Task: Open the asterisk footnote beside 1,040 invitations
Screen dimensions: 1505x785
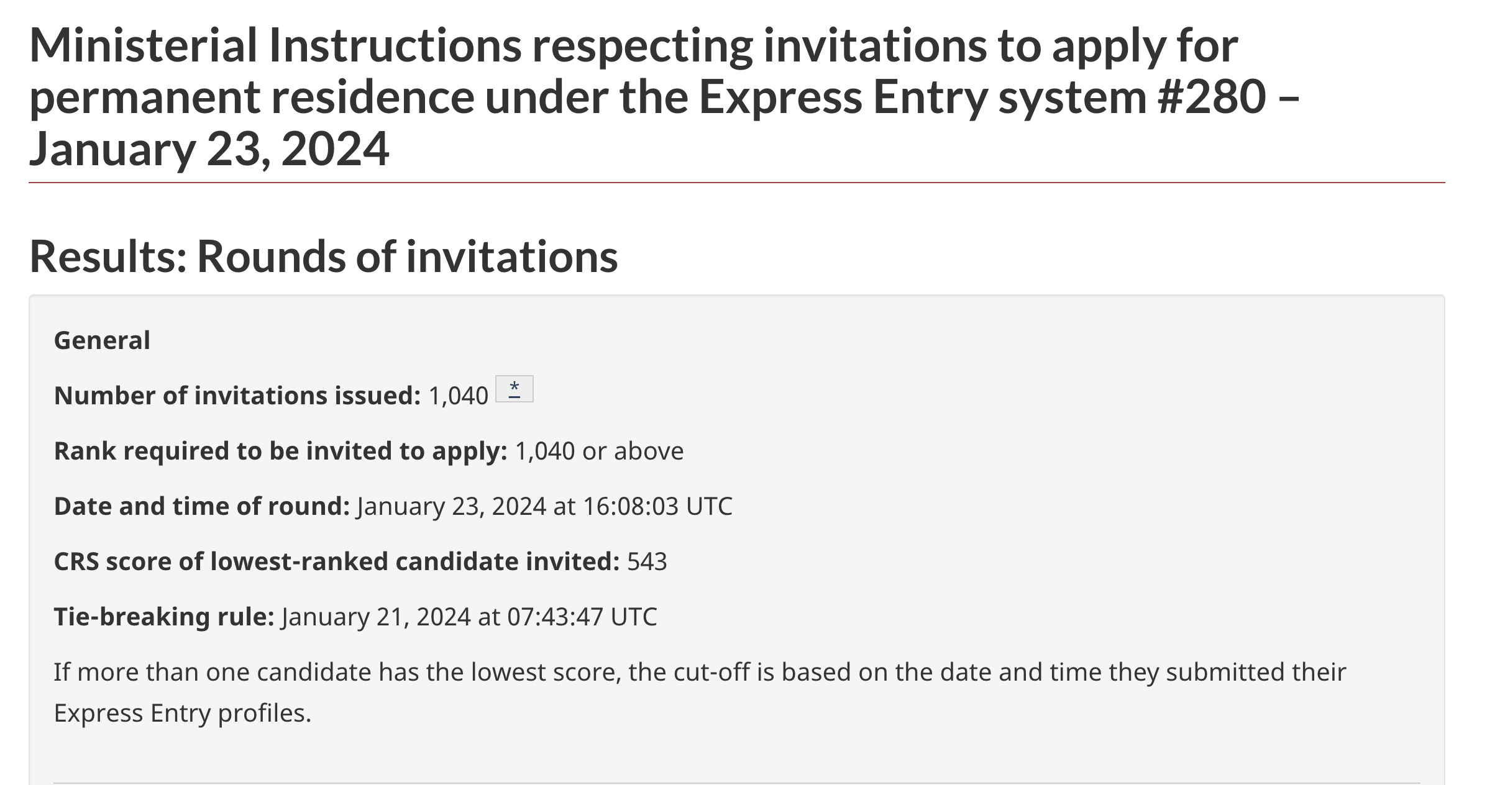Action: [x=515, y=389]
